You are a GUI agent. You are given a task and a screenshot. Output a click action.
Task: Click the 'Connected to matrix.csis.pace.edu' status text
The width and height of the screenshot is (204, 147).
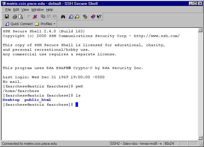(29, 143)
